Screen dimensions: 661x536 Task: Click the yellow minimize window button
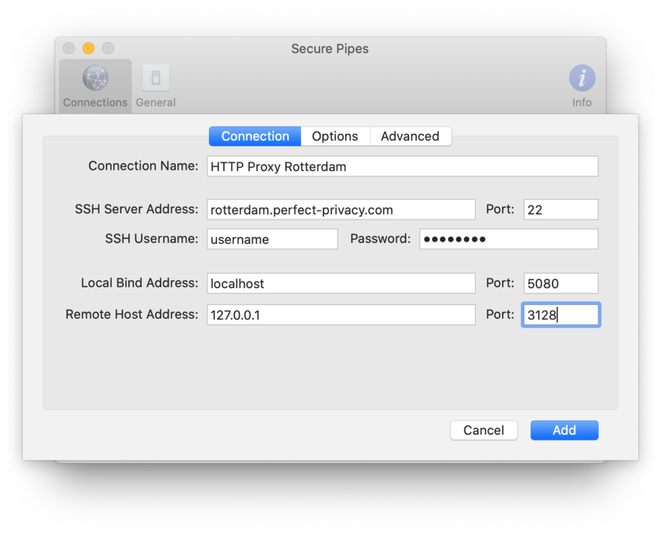click(88, 48)
